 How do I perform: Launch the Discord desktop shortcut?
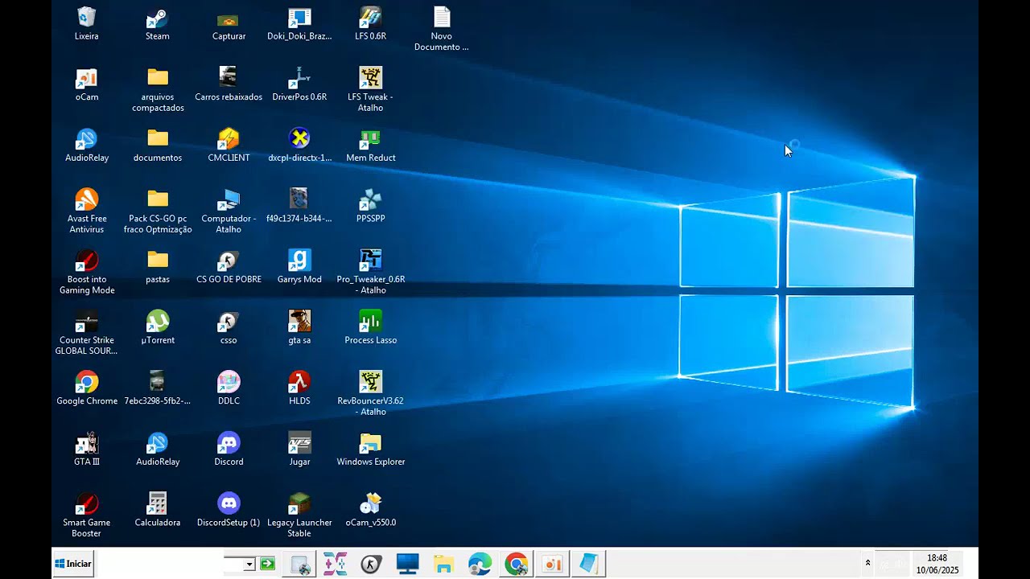[x=229, y=450]
